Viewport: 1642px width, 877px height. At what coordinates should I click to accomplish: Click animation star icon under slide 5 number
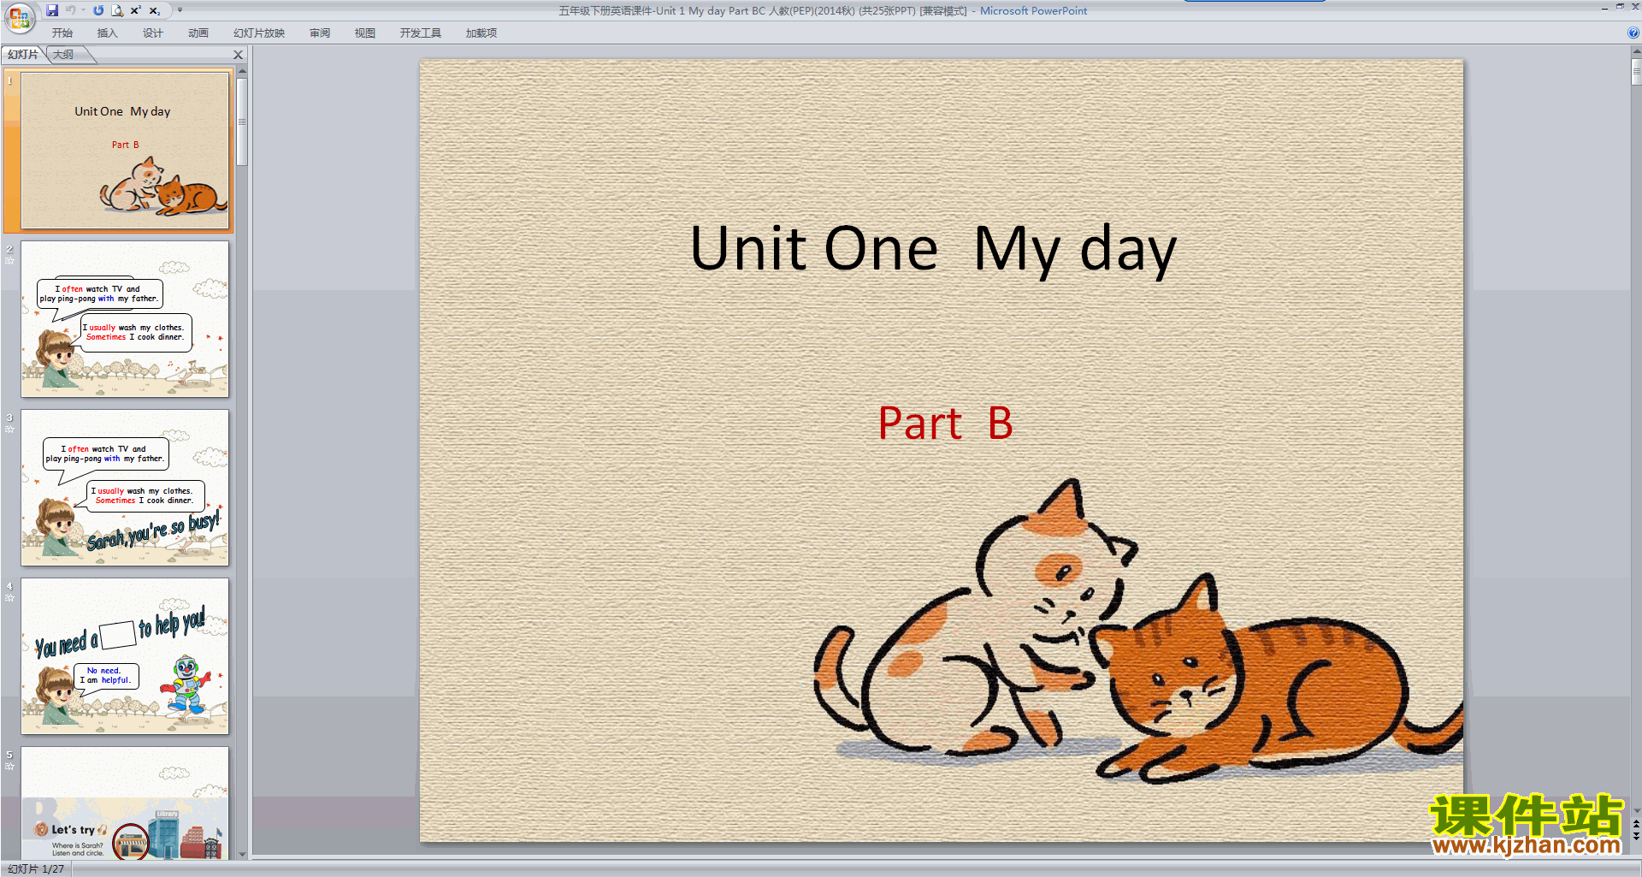(9, 766)
